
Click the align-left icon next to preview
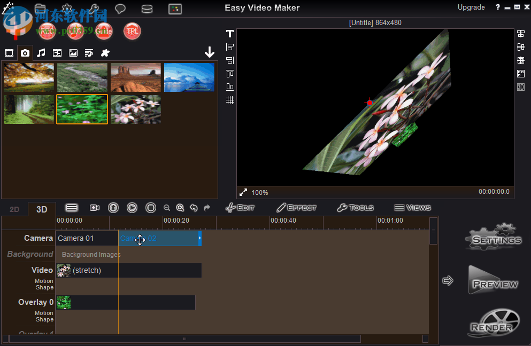229,47
